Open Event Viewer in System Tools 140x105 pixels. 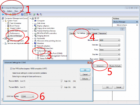15,26
